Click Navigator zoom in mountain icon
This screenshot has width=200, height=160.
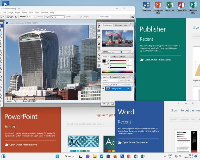pos(130,52)
